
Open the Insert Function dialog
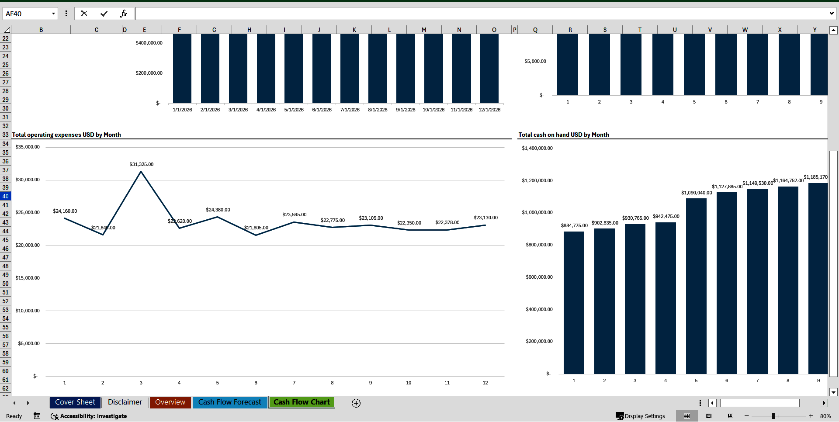(x=124, y=13)
